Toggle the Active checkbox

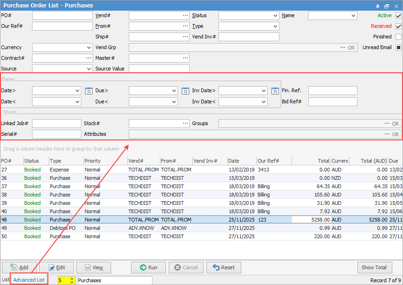pyautogui.click(x=398, y=16)
